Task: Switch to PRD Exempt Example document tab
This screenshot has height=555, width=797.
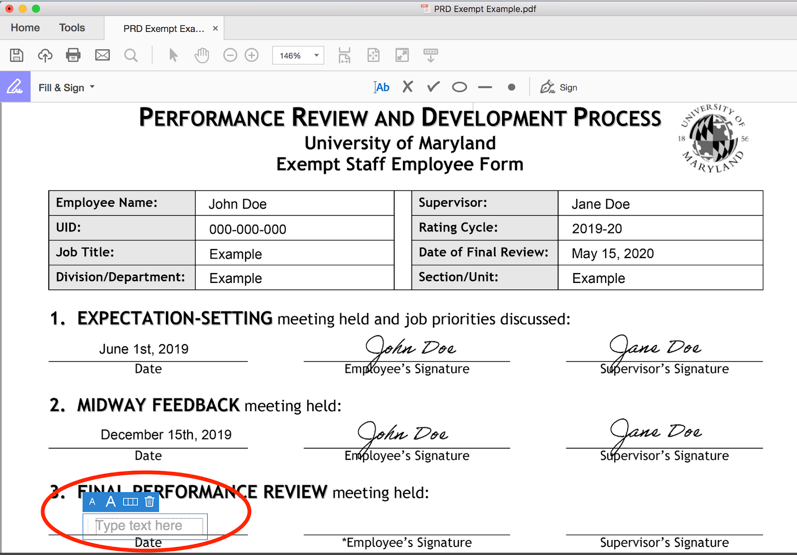Action: point(164,28)
